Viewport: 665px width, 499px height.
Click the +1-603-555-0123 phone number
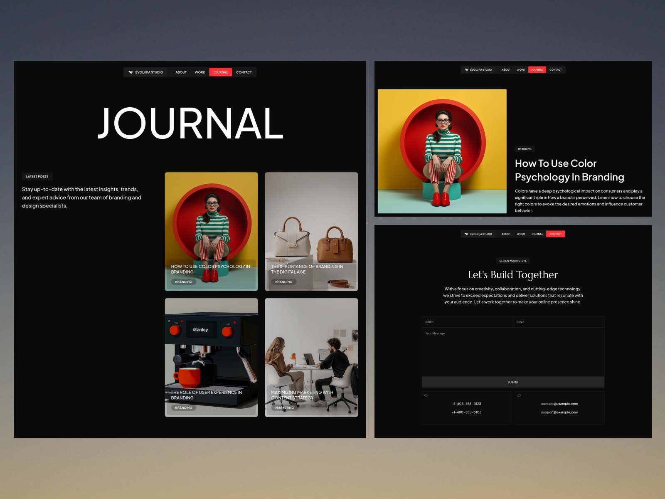466,404
